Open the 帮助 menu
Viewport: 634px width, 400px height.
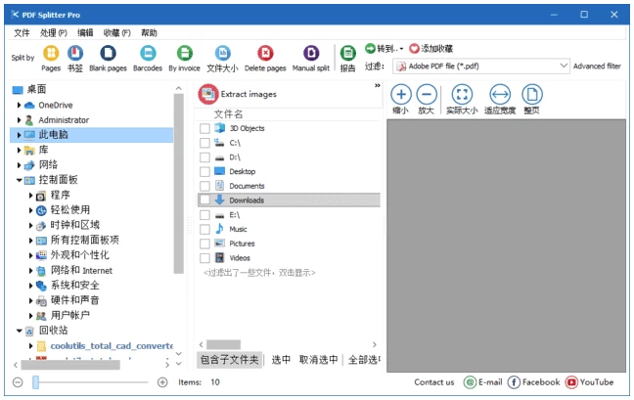pos(149,33)
